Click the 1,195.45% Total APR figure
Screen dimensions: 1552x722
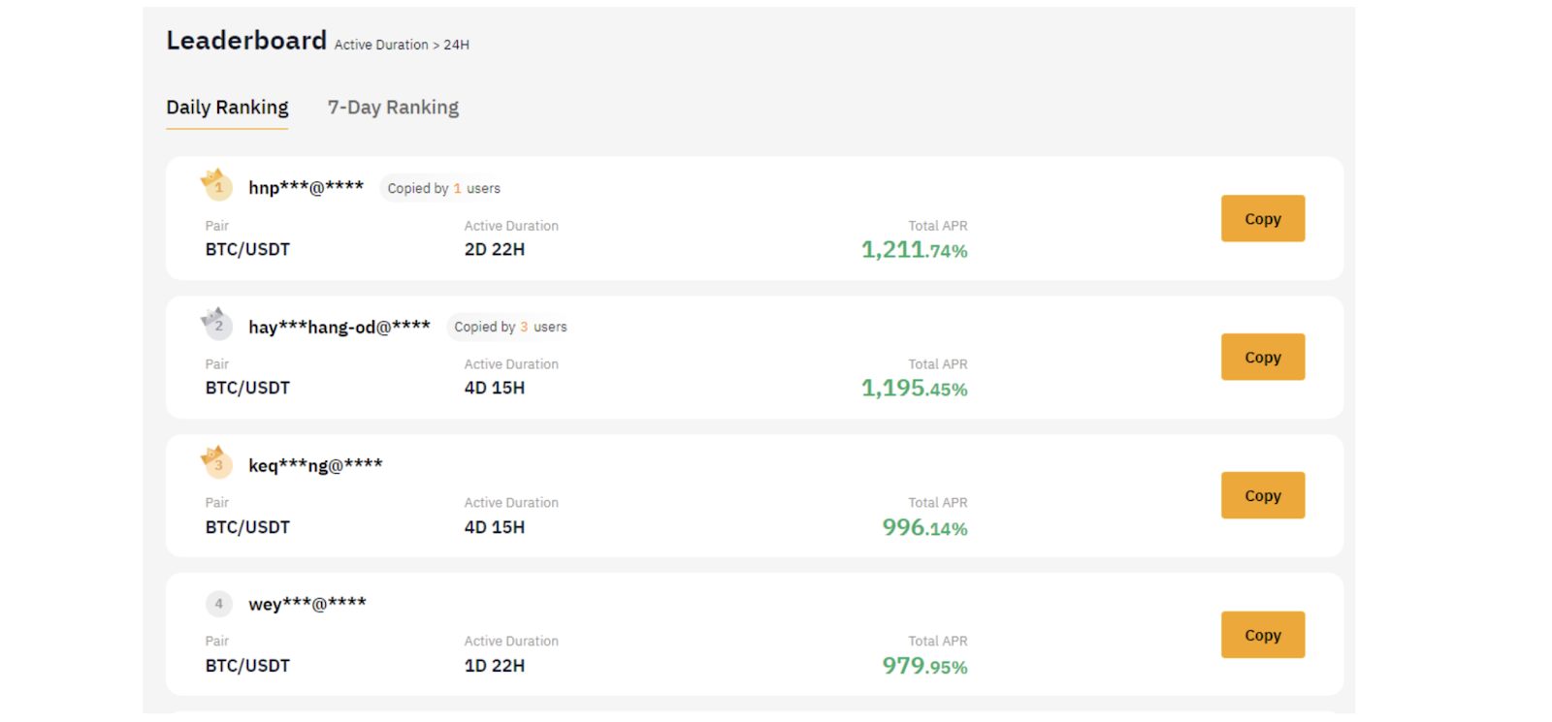914,389
